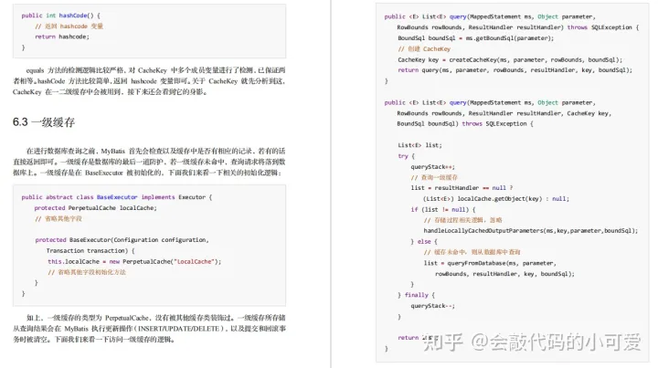Image resolution: width=658 pixels, height=368 pixels.
Task: Click "protected BaseExecutor(Configuration configuration," line
Action: tap(122, 240)
